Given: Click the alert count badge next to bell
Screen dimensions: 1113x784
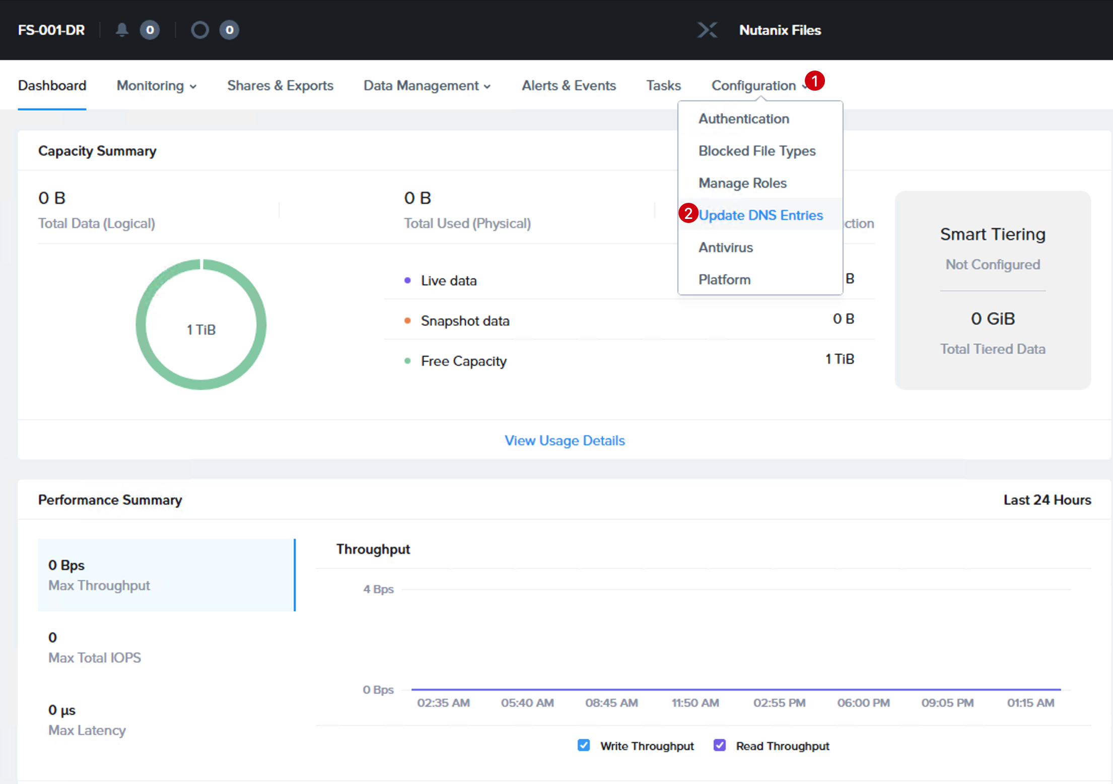Looking at the screenshot, I should (150, 30).
